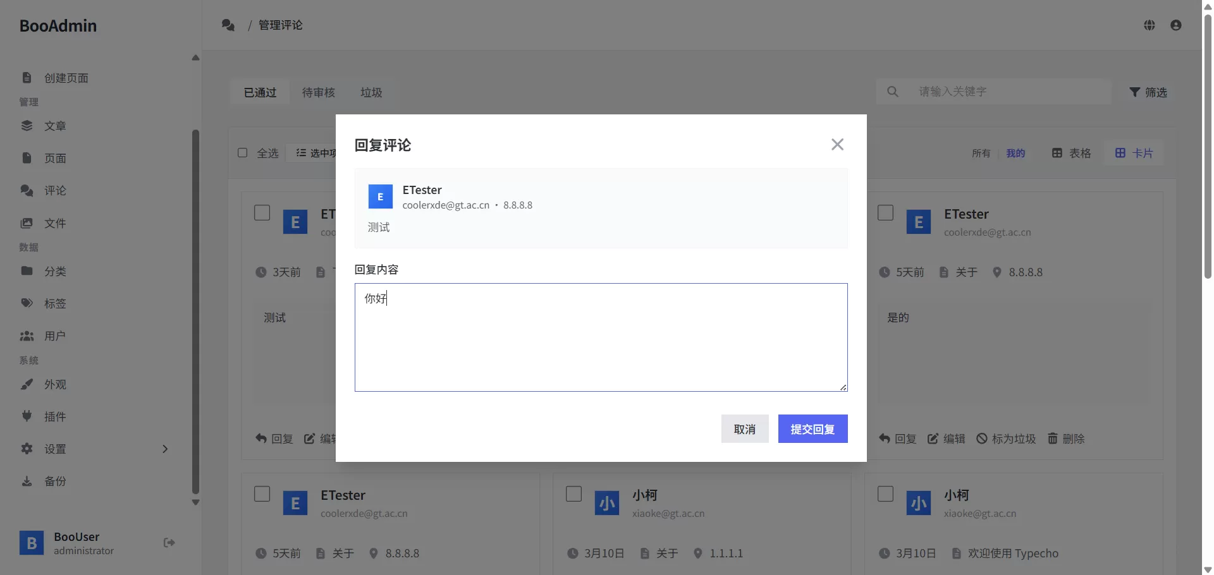This screenshot has height=575, width=1214.
Task: Click 外观 appearance brush icon
Action: 27,384
